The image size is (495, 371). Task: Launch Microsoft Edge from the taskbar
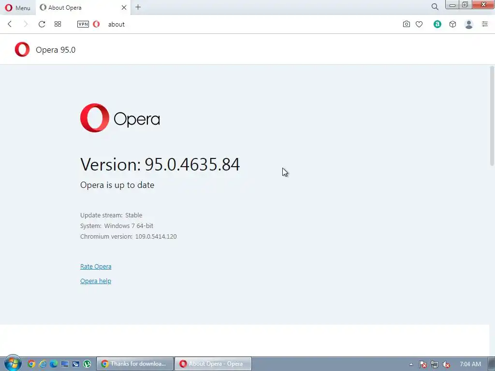coord(54,364)
